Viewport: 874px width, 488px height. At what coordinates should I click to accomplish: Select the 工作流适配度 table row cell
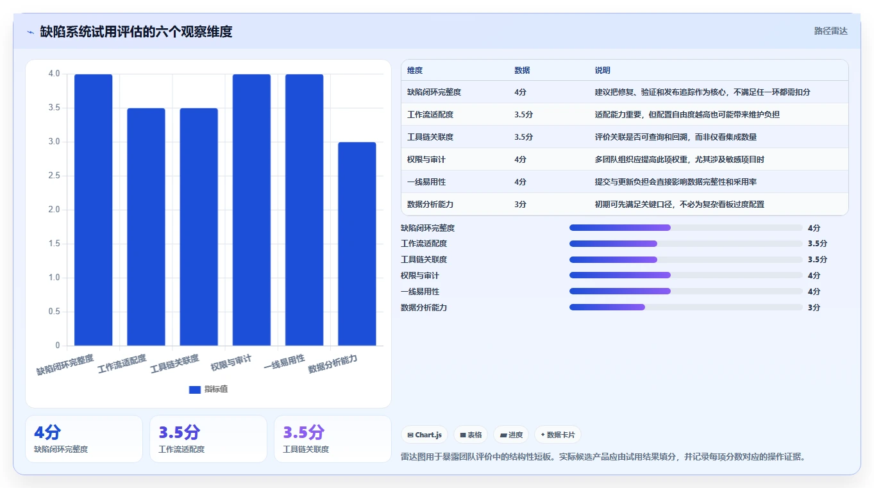click(x=430, y=115)
